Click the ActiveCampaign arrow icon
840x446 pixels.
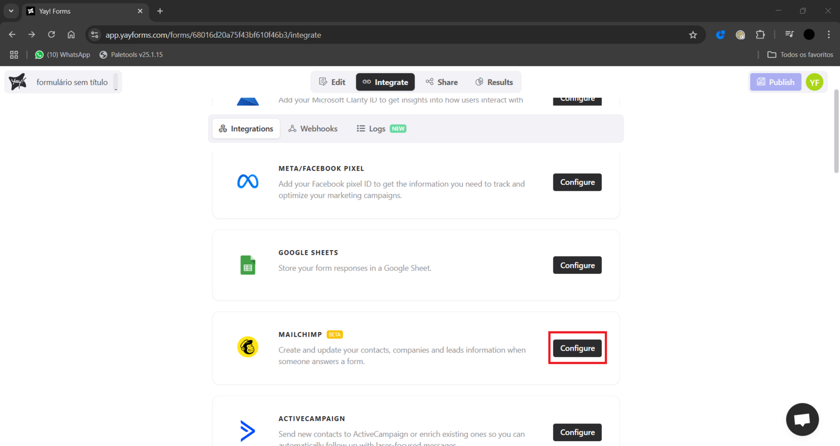(248, 431)
